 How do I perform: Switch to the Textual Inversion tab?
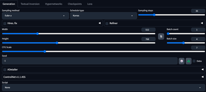[30, 4]
